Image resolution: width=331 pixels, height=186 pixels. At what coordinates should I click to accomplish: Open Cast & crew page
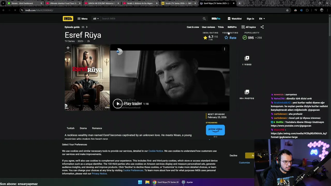[x=193, y=27]
